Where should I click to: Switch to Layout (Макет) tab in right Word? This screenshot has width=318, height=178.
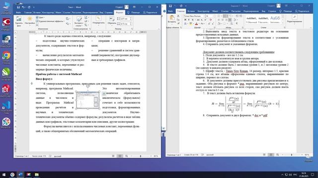[x=215, y=11]
